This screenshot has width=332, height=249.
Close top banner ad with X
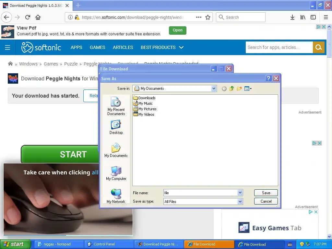[x=324, y=27]
